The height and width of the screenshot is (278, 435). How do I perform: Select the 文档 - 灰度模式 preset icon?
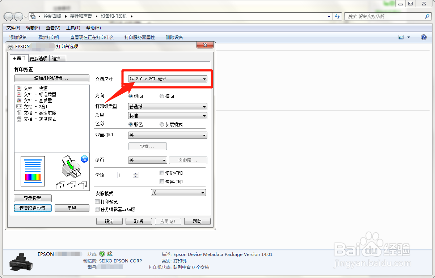pyautogui.click(x=19, y=119)
